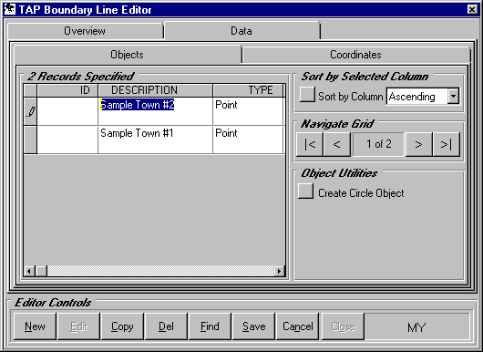Click the empty ID cell of Sample Town #2
The height and width of the screenshot is (352, 483).
point(67,111)
